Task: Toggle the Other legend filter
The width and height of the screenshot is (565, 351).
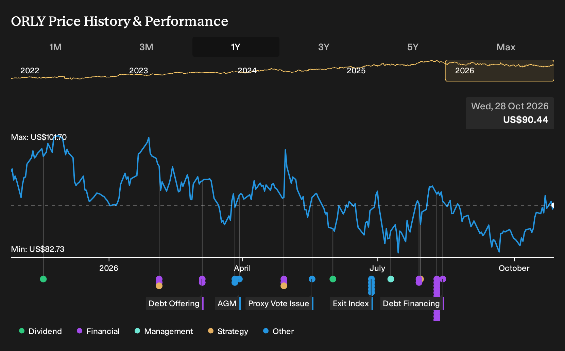Action: pyautogui.click(x=278, y=331)
